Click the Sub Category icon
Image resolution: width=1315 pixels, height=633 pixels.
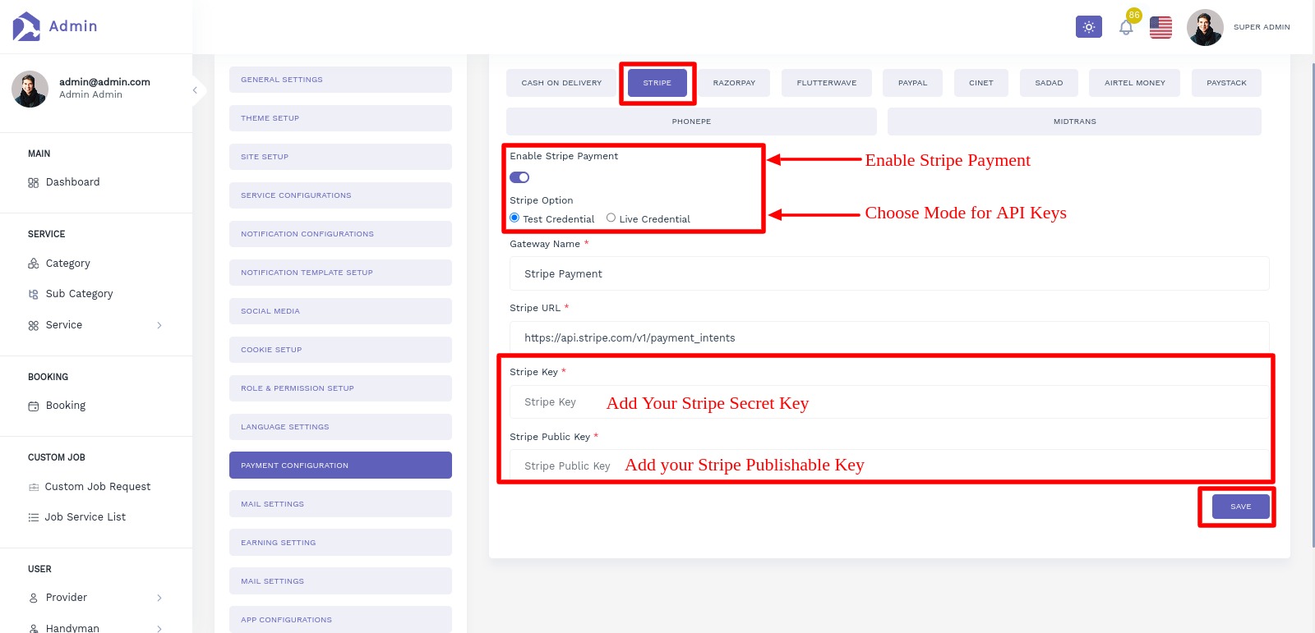(34, 294)
